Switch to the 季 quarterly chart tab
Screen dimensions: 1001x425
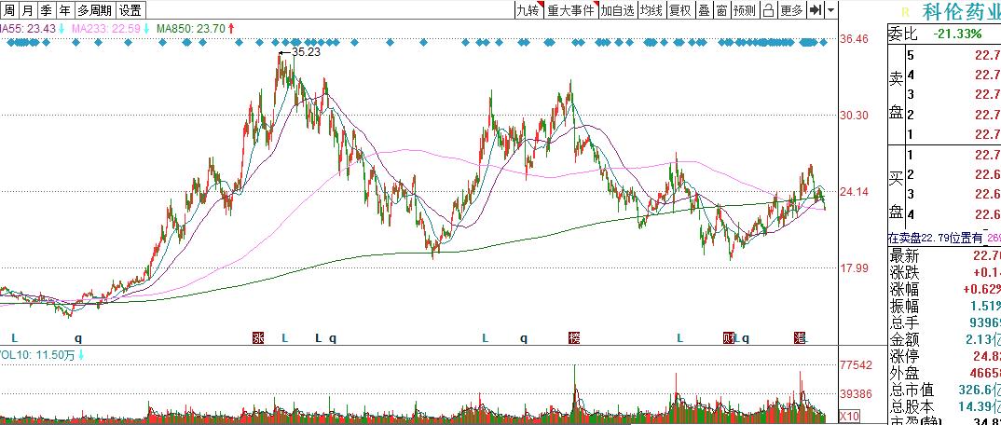pos(46,10)
